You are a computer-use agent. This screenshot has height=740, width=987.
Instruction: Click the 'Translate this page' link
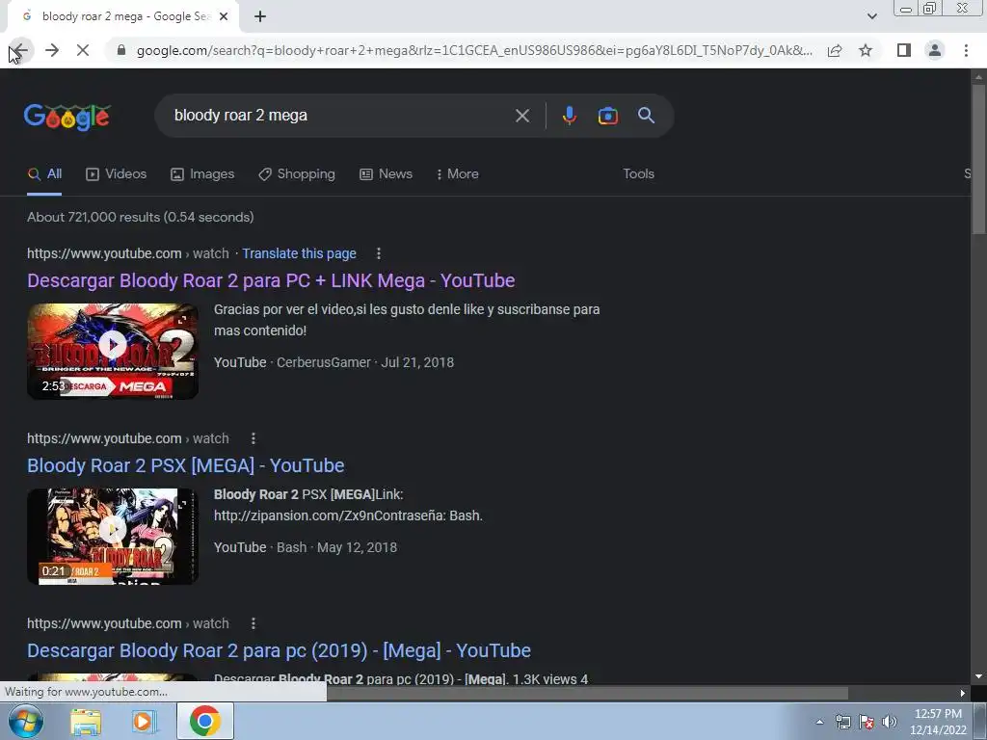(299, 253)
